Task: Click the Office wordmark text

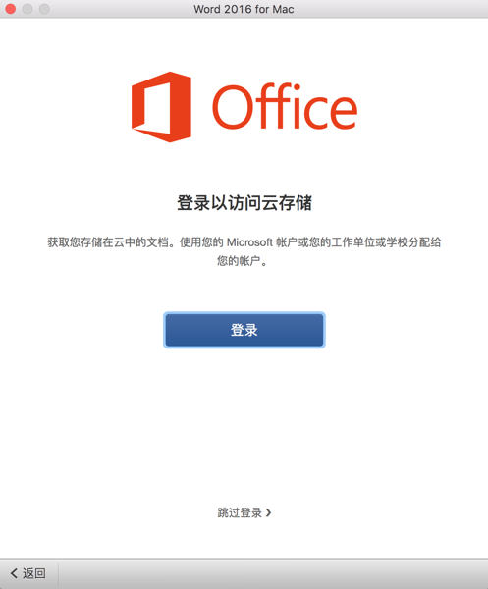Action: tap(285, 106)
